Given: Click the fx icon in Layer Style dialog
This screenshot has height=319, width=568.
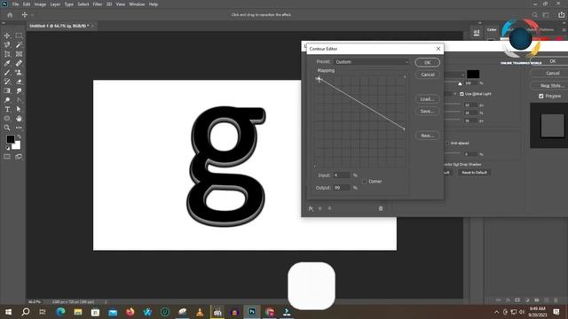Looking at the screenshot, I should tap(311, 208).
